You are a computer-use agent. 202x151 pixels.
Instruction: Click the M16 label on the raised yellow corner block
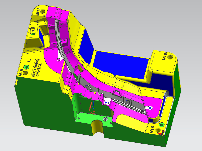pyautogui.click(x=164, y=56)
